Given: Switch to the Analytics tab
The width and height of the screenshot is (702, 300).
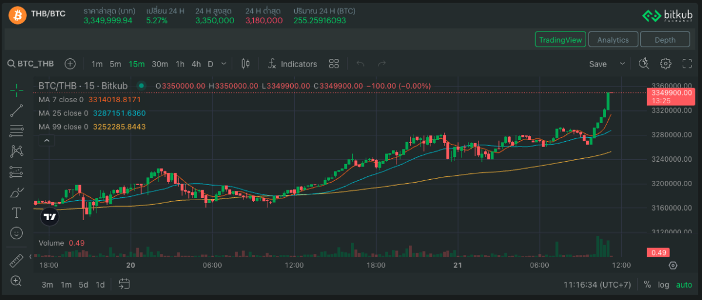Looking at the screenshot, I should (x=613, y=39).
